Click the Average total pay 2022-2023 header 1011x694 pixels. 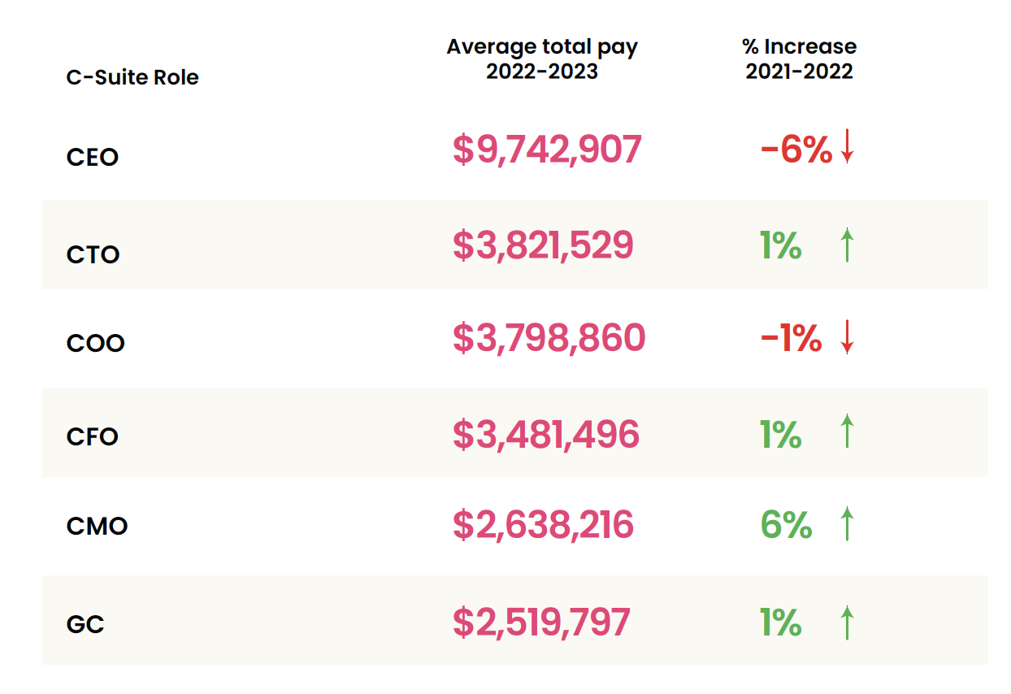pyautogui.click(x=542, y=59)
